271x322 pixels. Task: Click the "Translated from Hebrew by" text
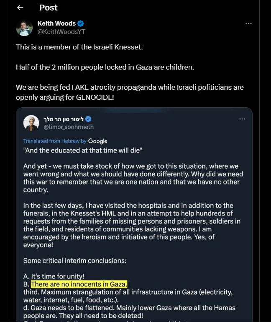(55, 141)
